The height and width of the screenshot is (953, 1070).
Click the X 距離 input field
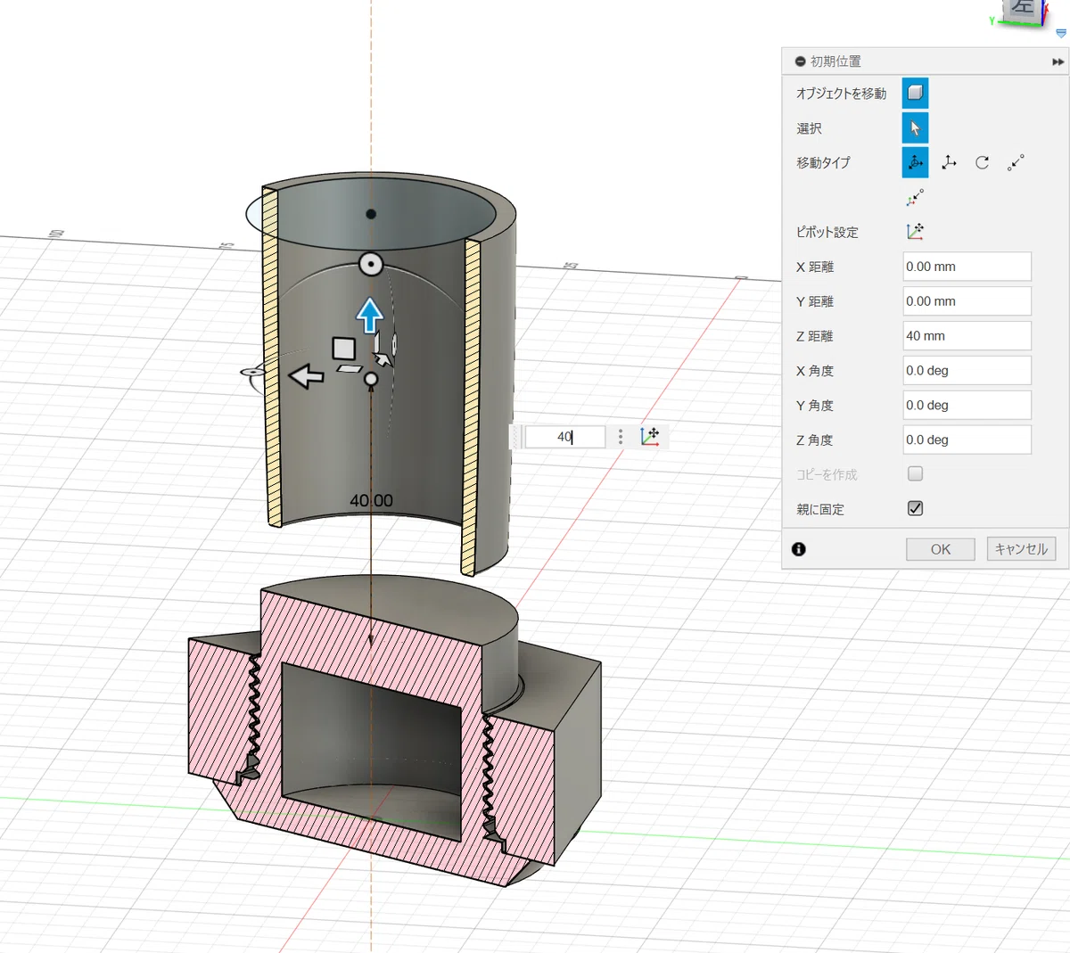967,267
